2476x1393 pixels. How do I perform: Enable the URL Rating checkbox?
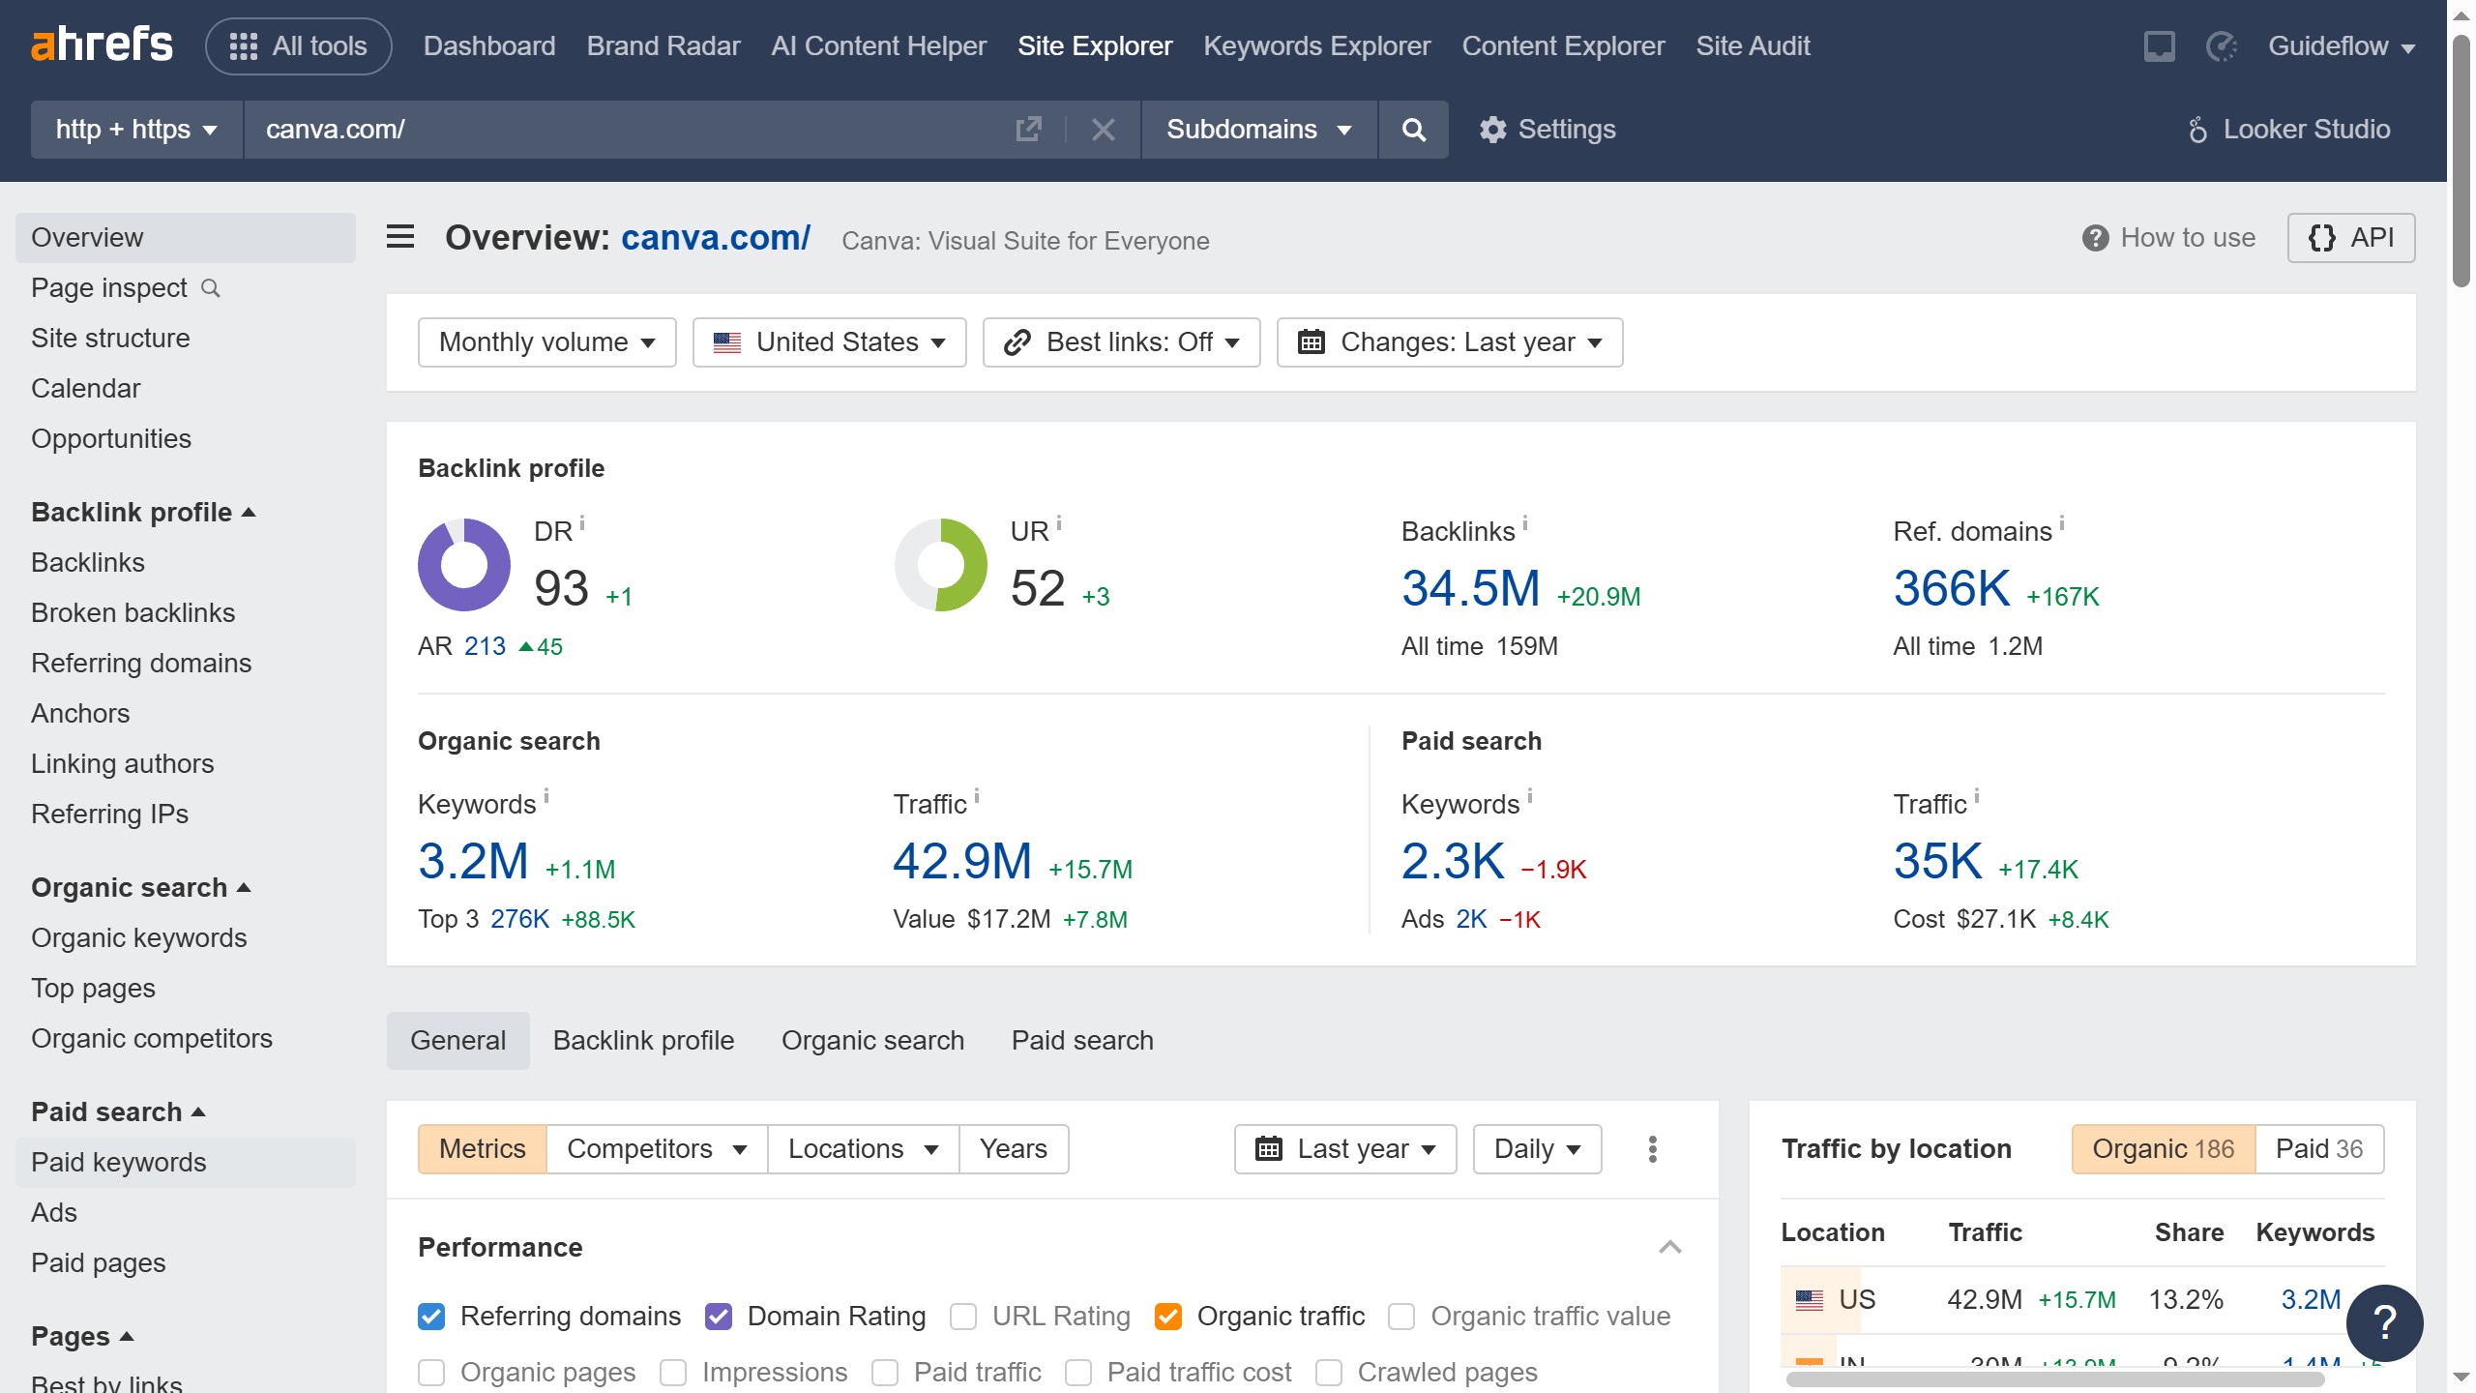point(963,1316)
